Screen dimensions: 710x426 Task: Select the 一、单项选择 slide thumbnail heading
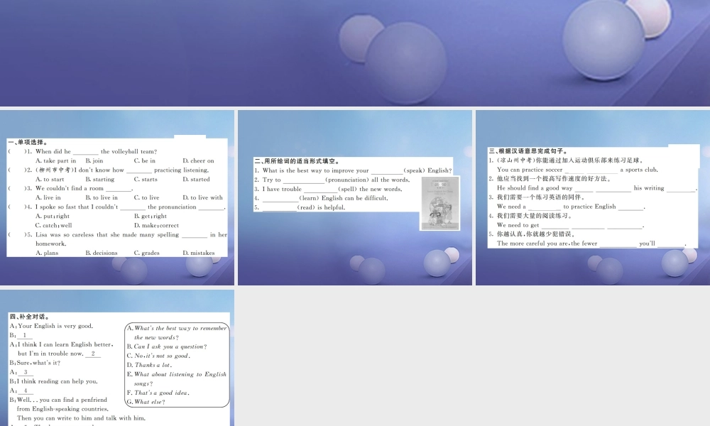(x=28, y=142)
